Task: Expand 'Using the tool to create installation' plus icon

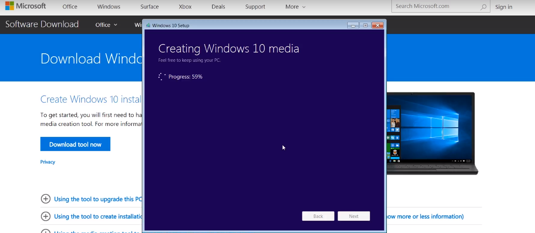Action: coord(45,216)
